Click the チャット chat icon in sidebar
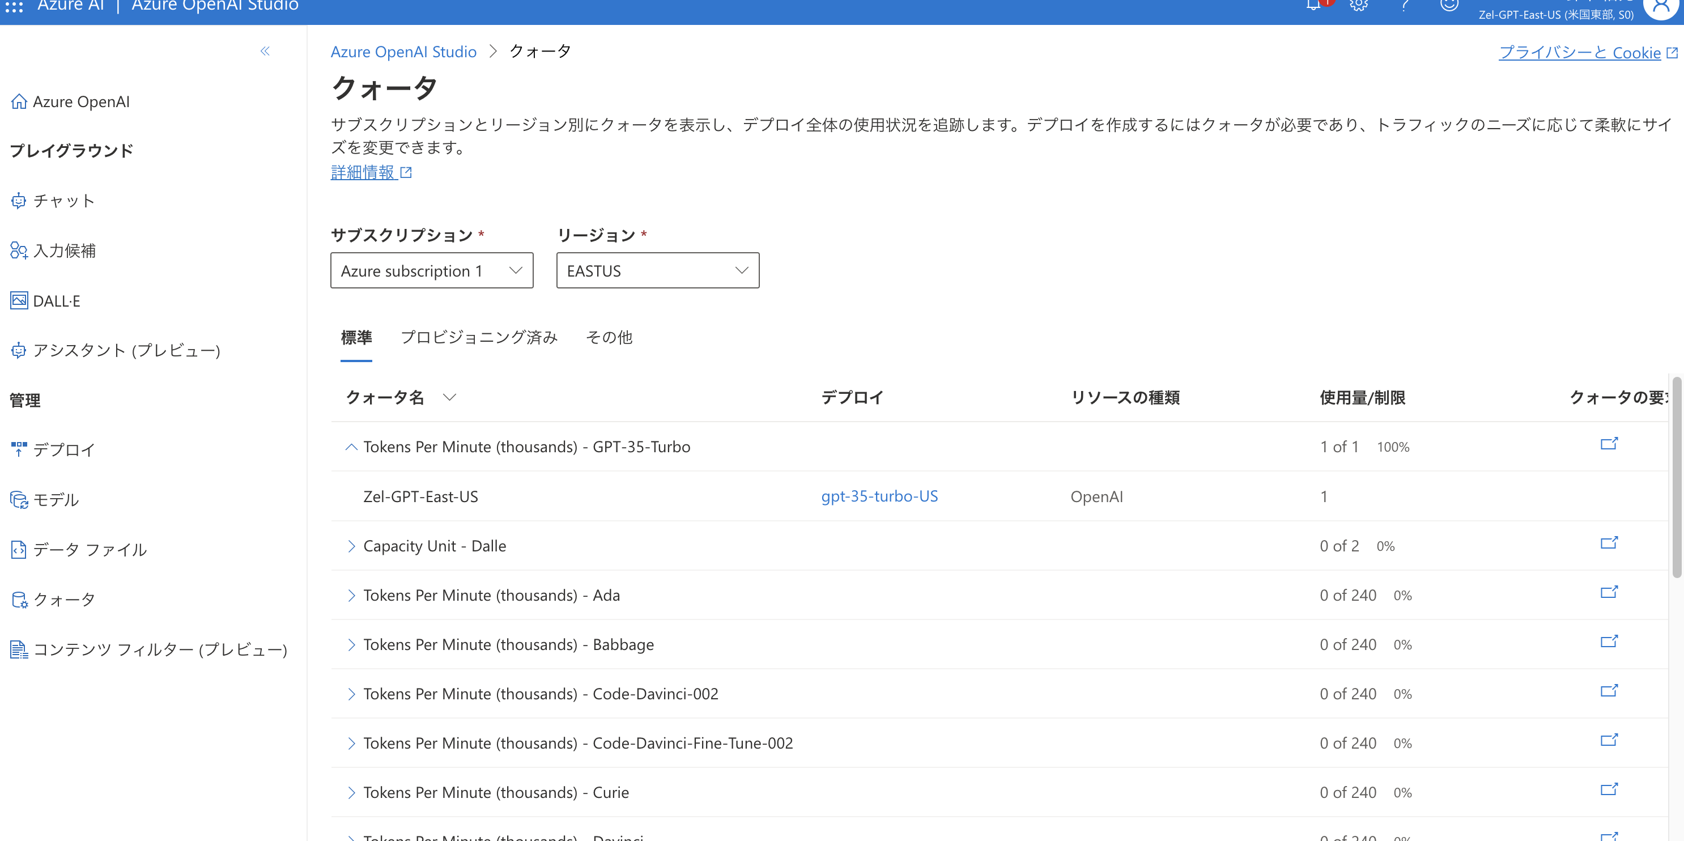 pyautogui.click(x=19, y=201)
